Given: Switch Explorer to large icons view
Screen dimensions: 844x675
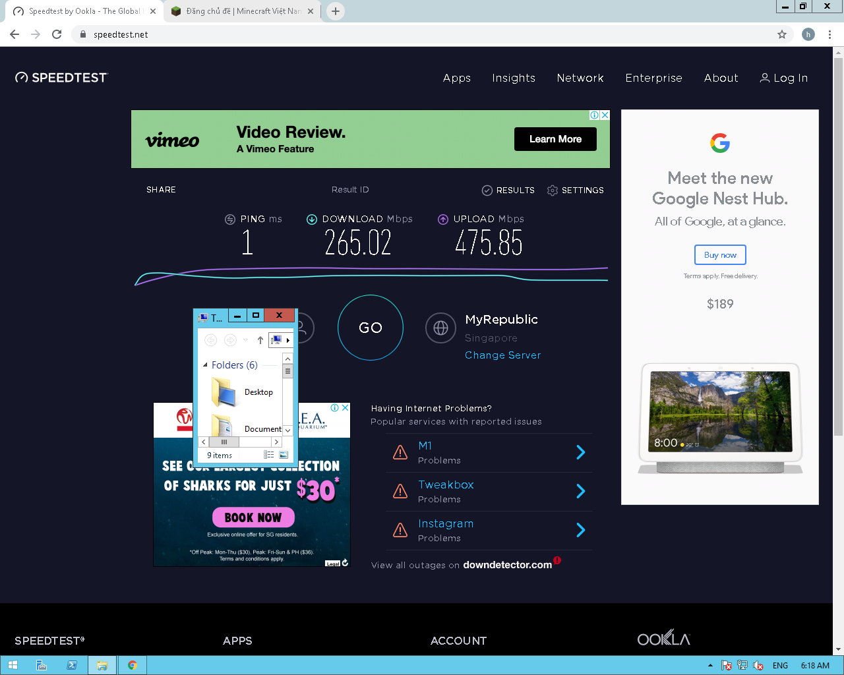Looking at the screenshot, I should point(284,455).
